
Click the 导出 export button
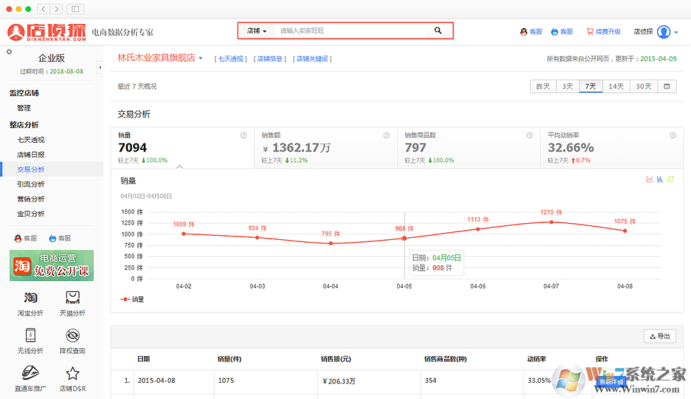click(659, 336)
